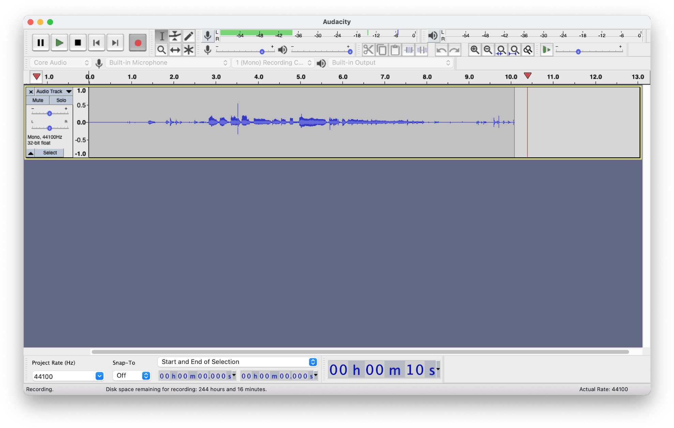Click the red Record button
674x428 pixels.
point(138,43)
